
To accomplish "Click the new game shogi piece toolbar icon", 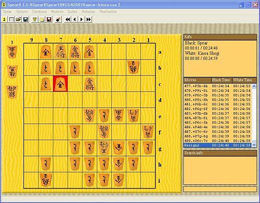I will pos(5,19).
